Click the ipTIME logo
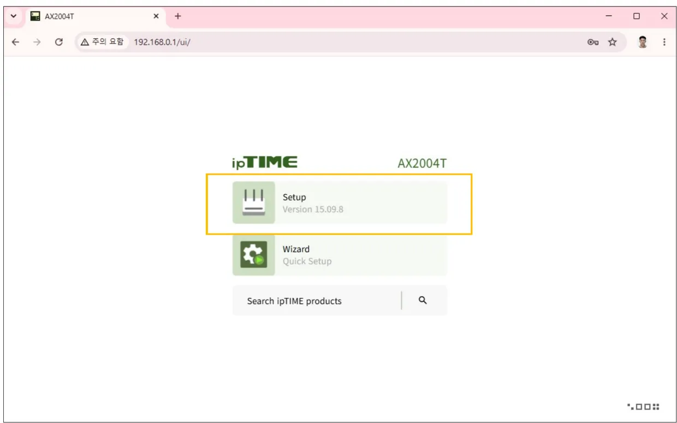This screenshot has height=423, width=677. coord(265,163)
